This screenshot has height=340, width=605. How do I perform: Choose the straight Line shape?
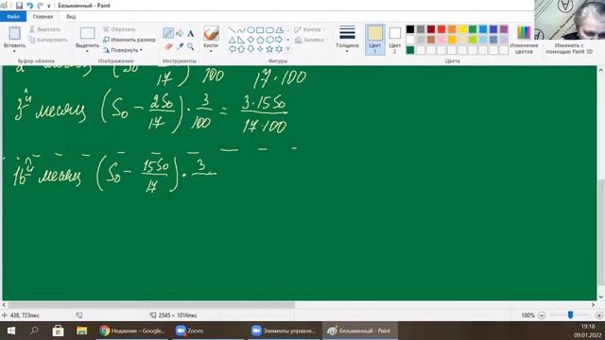point(232,30)
